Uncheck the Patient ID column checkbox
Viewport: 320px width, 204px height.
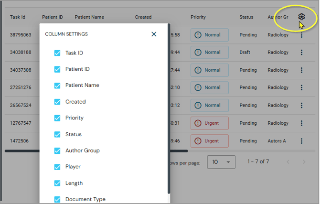pos(57,69)
